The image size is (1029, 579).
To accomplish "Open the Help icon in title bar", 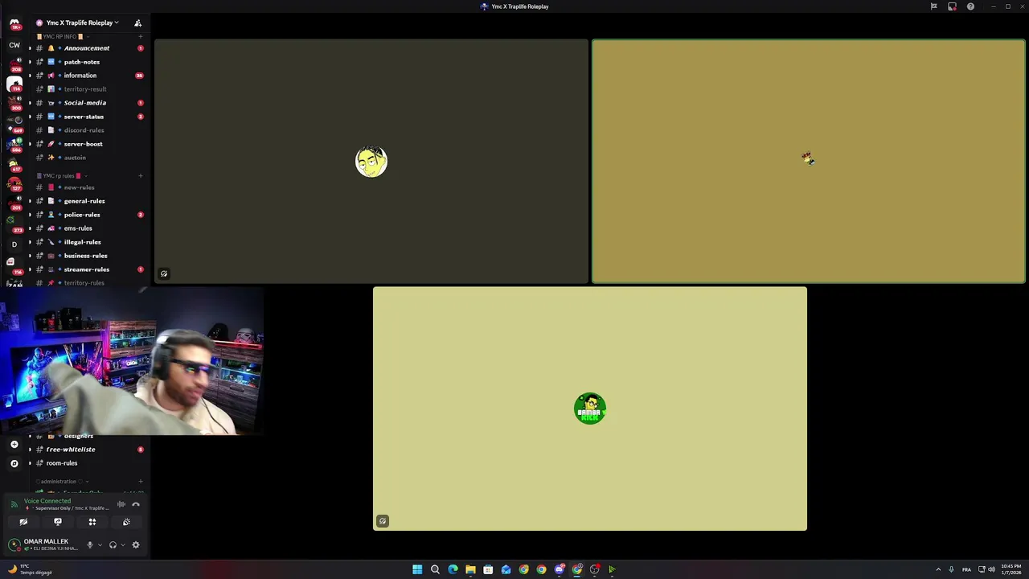I will coord(970,6).
